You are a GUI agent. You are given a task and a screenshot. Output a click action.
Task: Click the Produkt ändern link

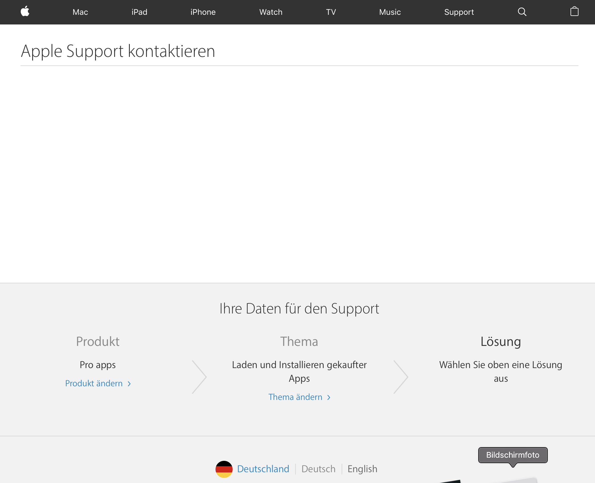coord(94,383)
